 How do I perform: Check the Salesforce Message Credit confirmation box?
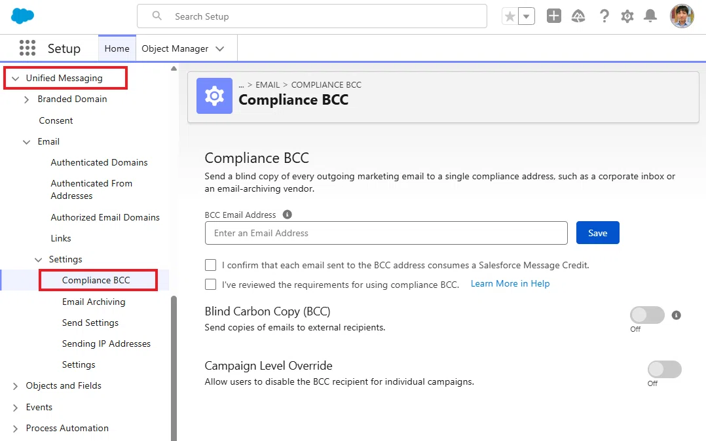click(x=210, y=265)
